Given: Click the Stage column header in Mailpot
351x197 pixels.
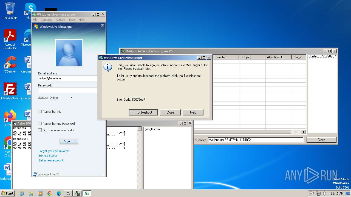Looking at the screenshot, I should click(x=299, y=57).
